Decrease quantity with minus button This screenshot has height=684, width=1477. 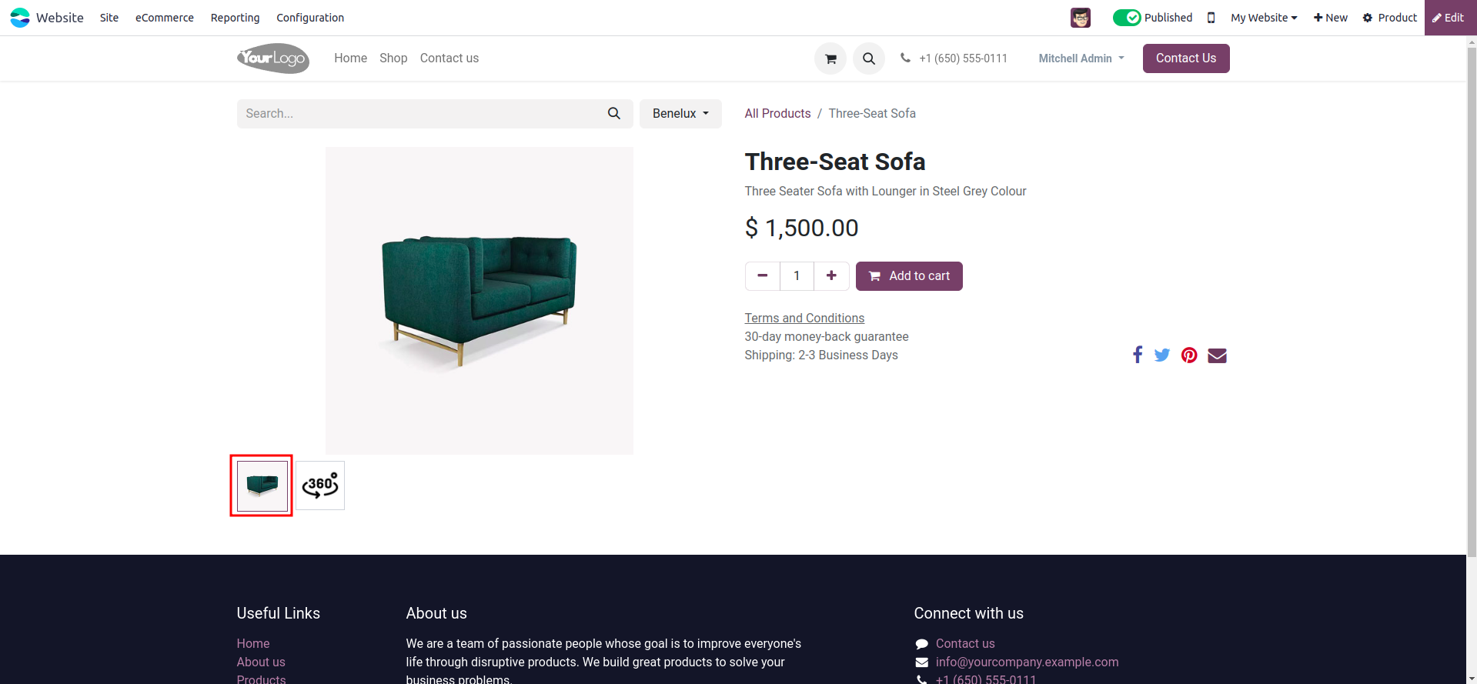pos(762,275)
